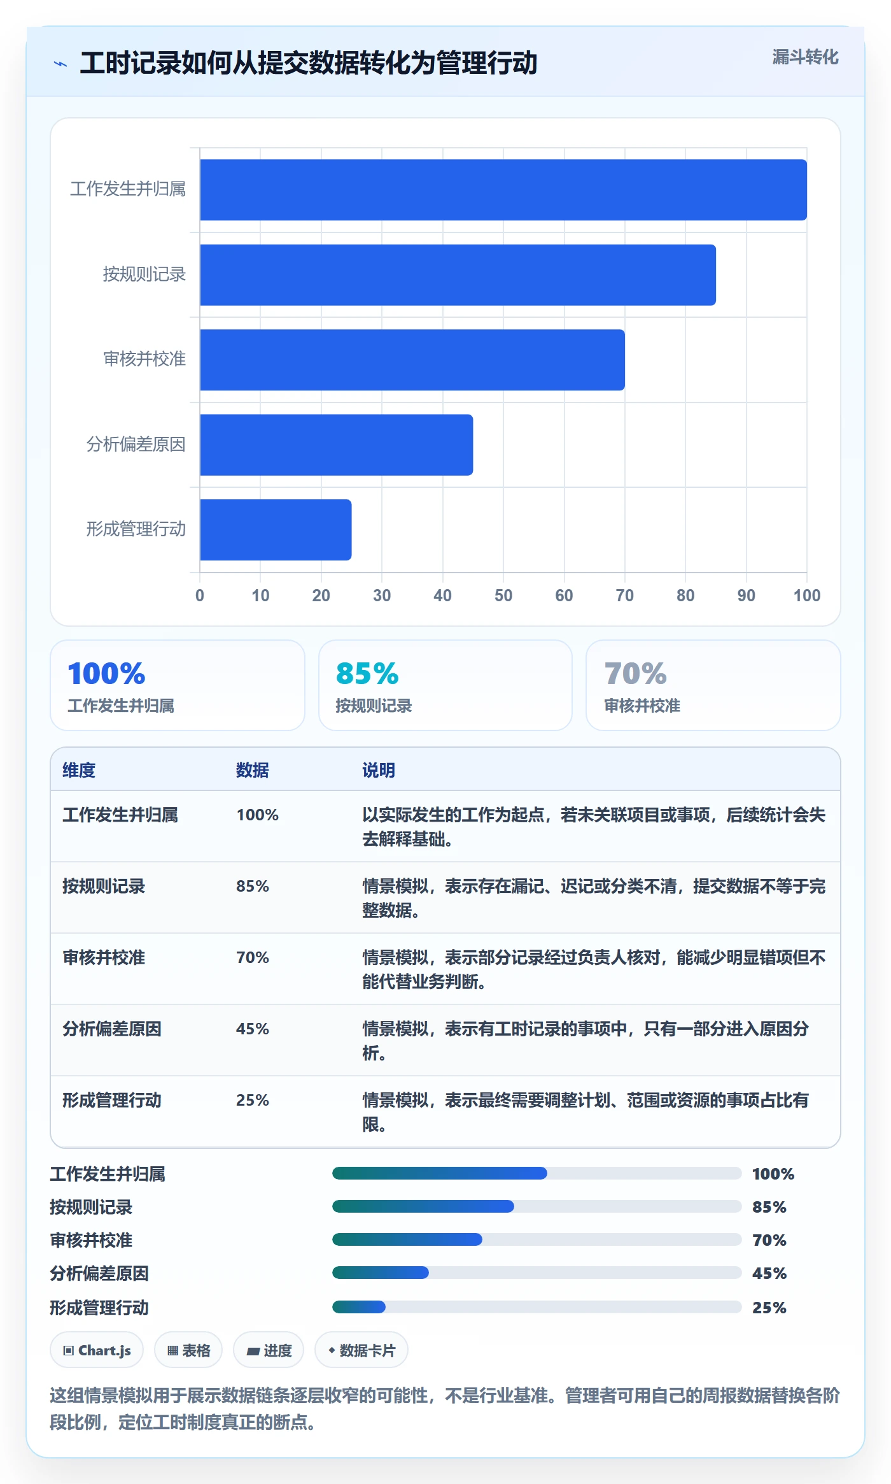The width and height of the screenshot is (891, 1484).
Task: Select the 数据卡片 chip
Action: click(x=361, y=1350)
